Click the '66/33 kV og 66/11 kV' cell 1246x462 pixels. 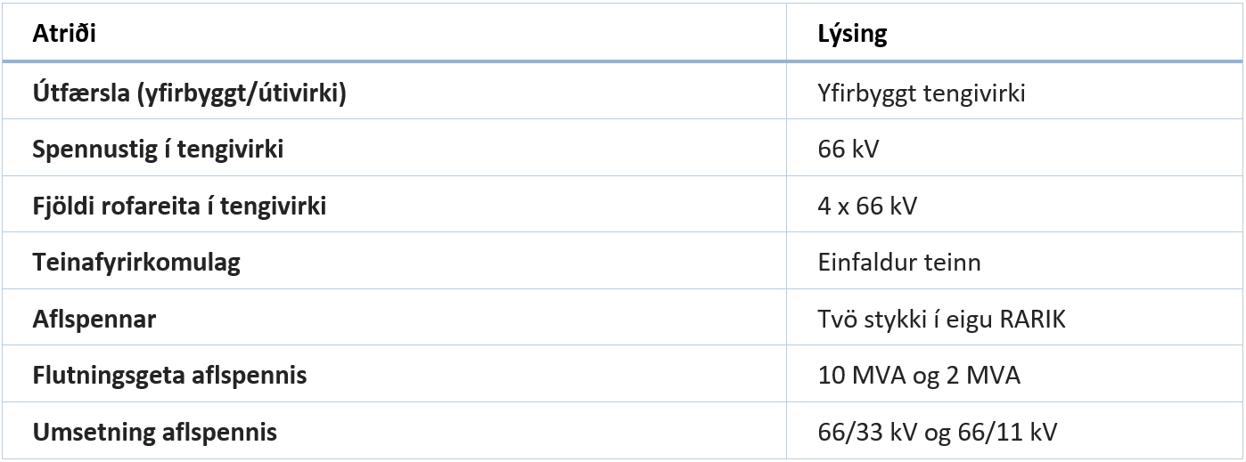[937, 433]
